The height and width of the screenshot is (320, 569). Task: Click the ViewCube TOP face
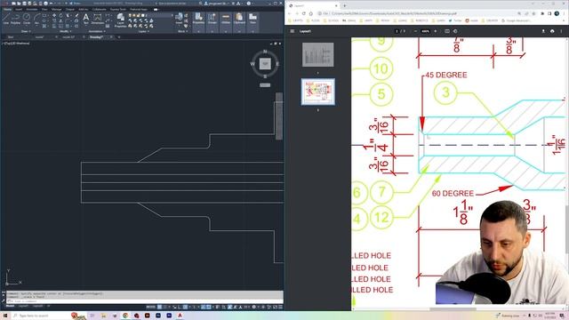[x=265, y=63]
